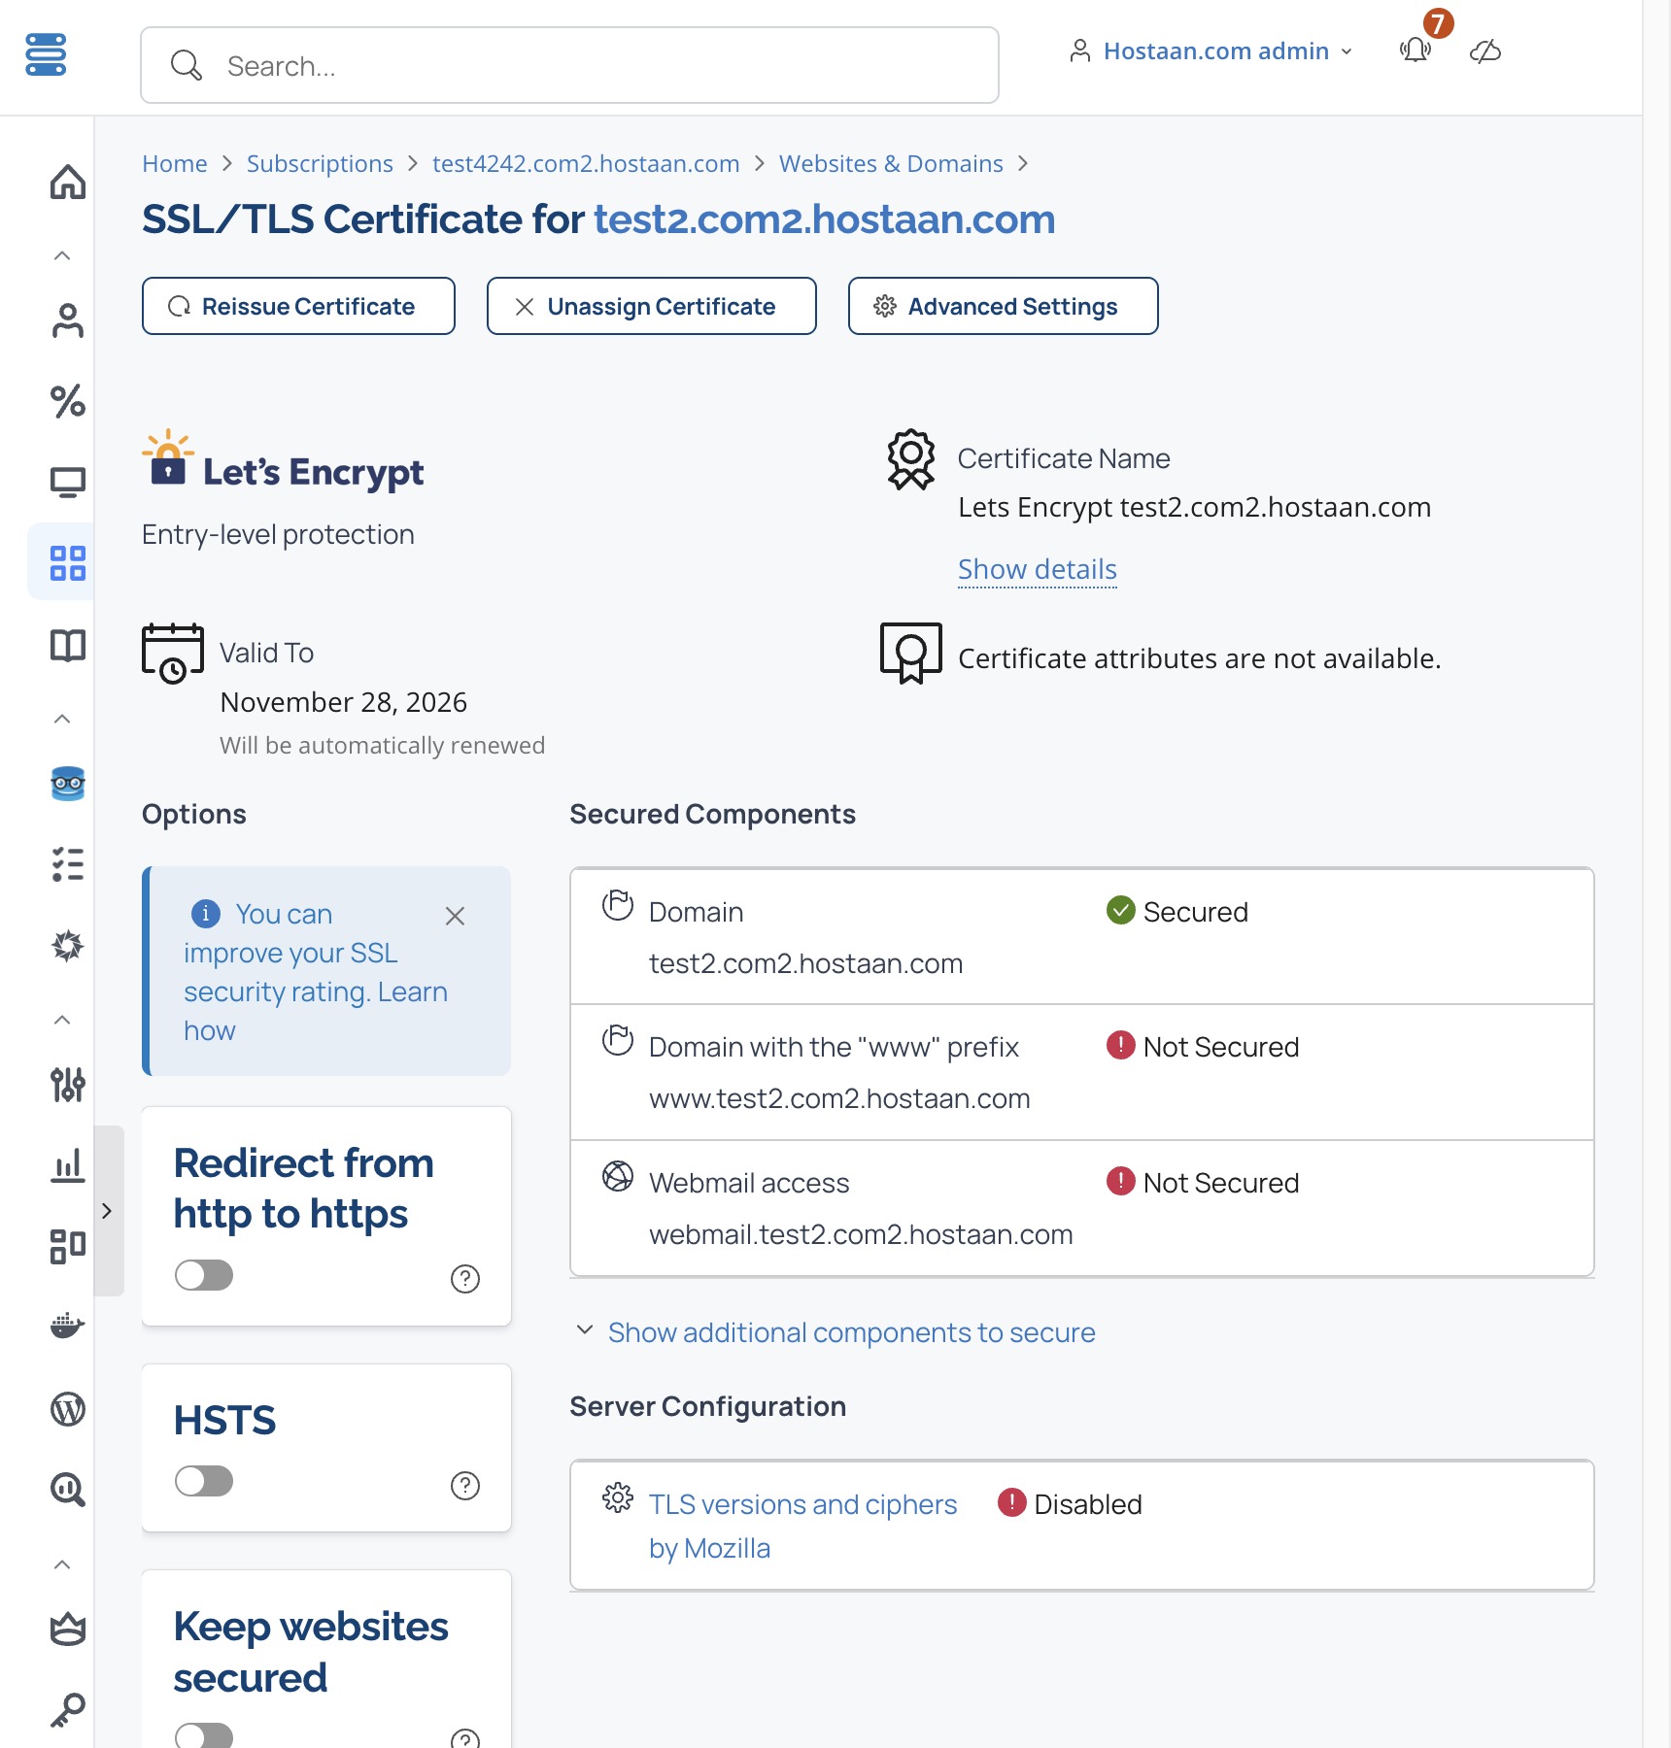Click the percent sign icon in sidebar
The height and width of the screenshot is (1748, 1671).
pos(67,401)
